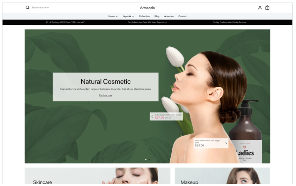The height and width of the screenshot is (186, 296).
Task: Click the Explore now link
Action: coord(106,95)
